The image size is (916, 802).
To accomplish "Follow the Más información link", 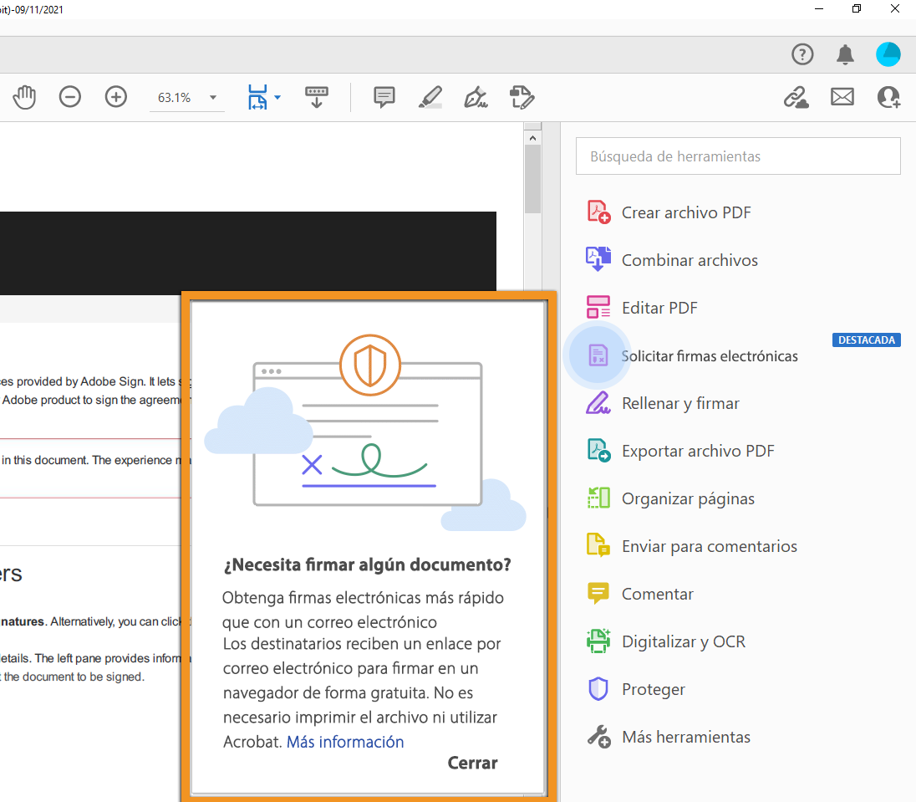I will tap(345, 742).
